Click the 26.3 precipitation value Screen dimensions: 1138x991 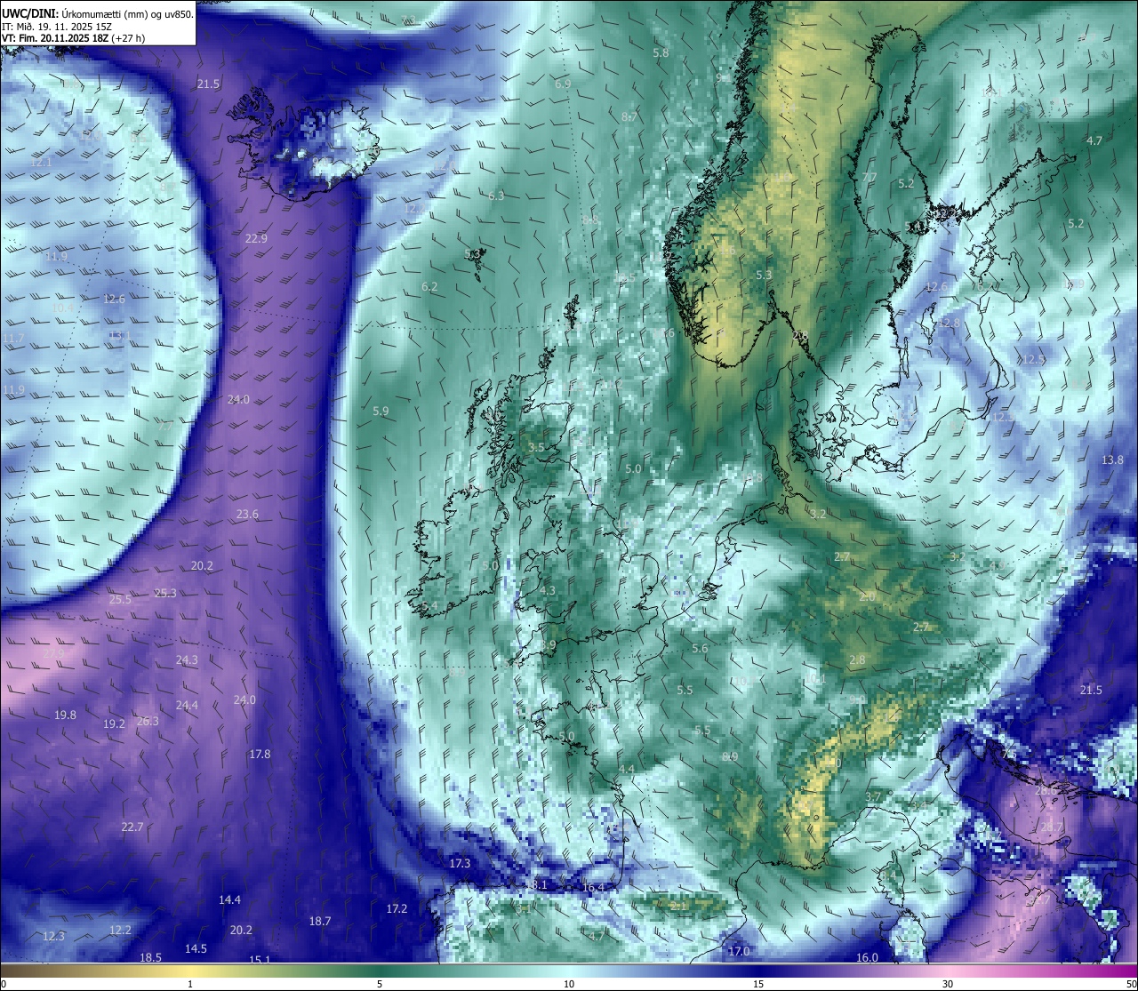pyautogui.click(x=148, y=721)
